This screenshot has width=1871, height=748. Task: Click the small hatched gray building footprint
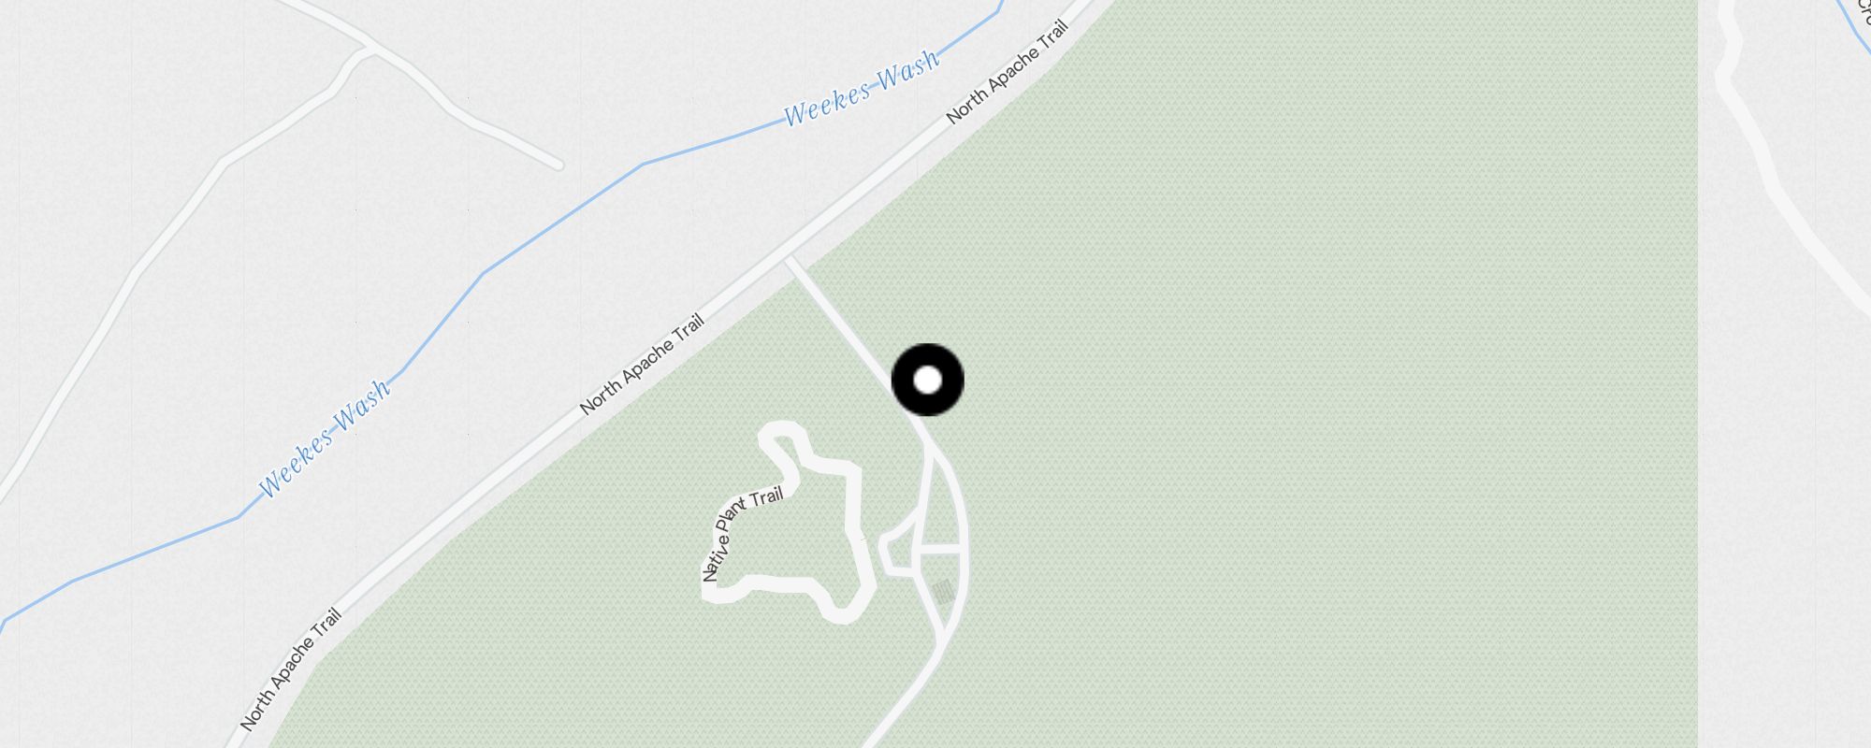coord(943,592)
